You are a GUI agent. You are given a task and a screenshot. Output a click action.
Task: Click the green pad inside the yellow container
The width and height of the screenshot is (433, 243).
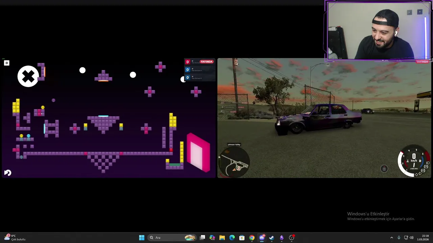[175, 165]
